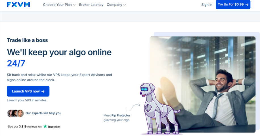Click the first expert avatar photo

[x=10, y=113]
